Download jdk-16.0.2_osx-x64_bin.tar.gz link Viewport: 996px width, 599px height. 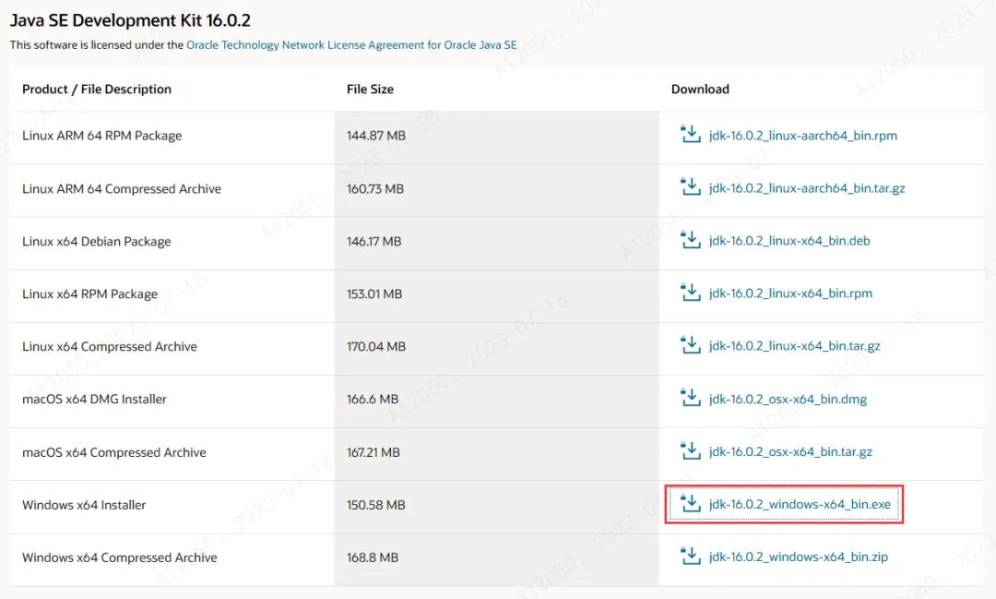pyautogui.click(x=790, y=451)
